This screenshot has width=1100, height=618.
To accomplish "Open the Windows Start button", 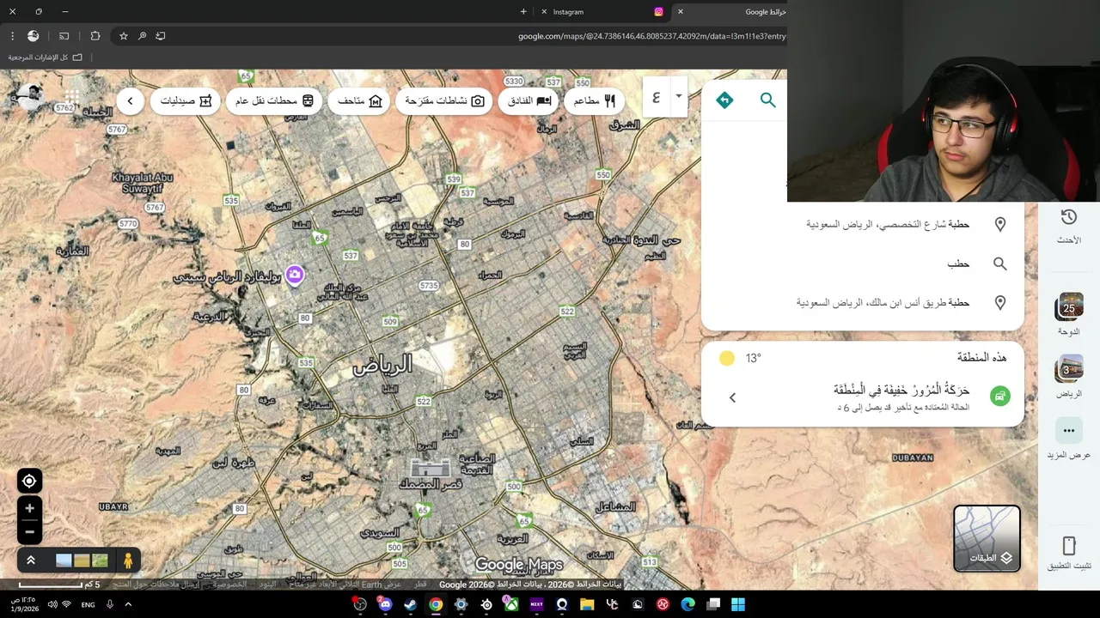I will click(738, 604).
